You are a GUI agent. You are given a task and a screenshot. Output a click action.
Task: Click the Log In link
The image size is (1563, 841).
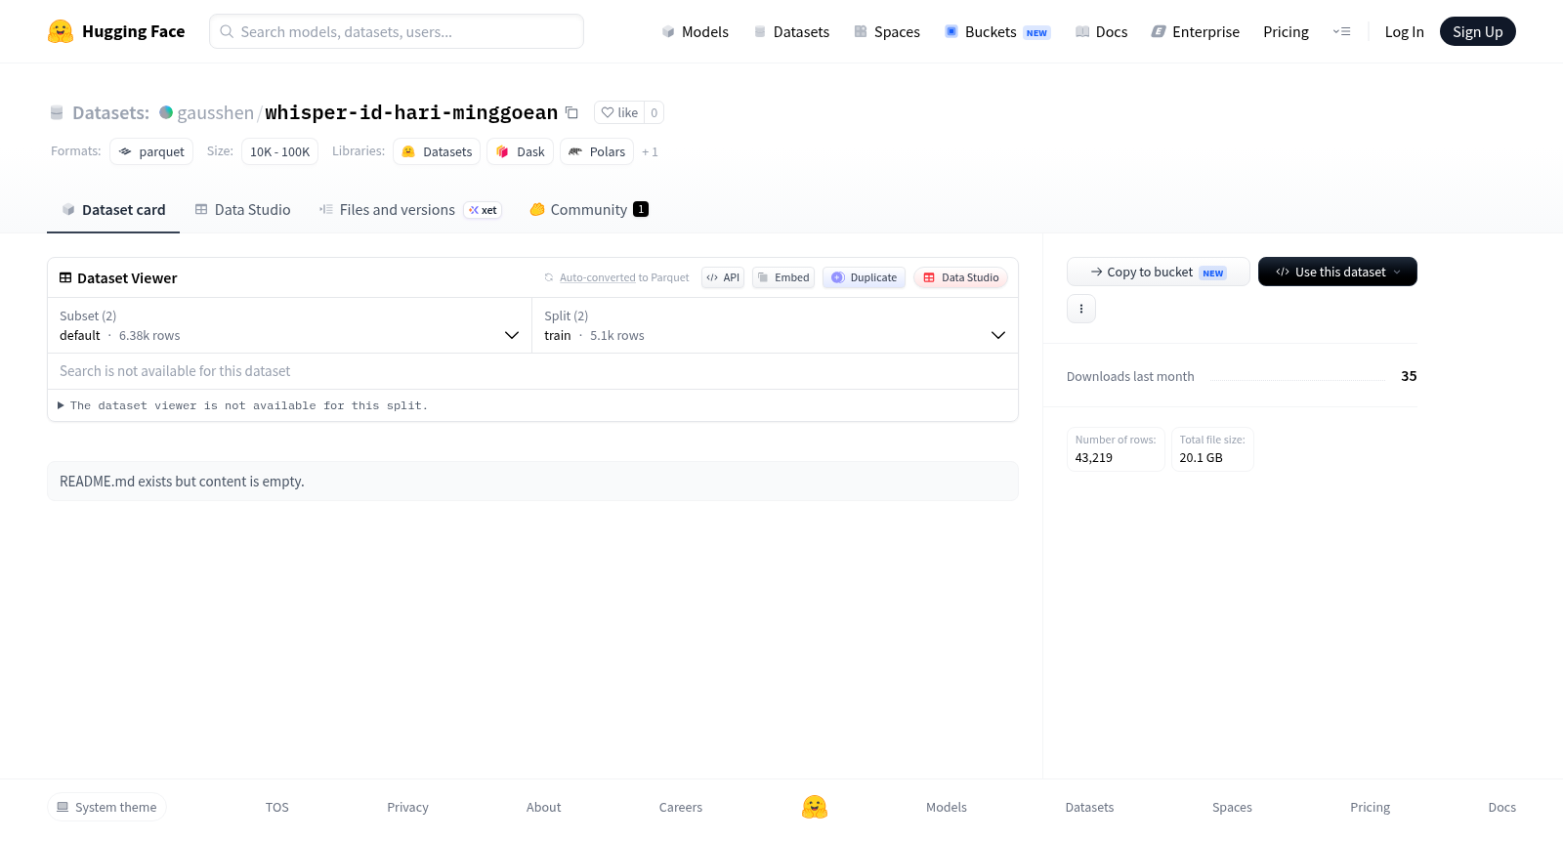[1404, 31]
